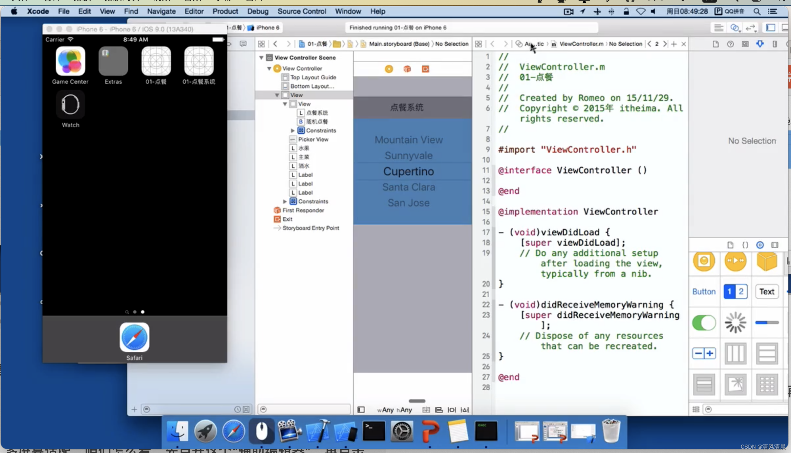This screenshot has width=791, height=453.
Task: Select Activity Indicator in object library
Action: (x=735, y=323)
